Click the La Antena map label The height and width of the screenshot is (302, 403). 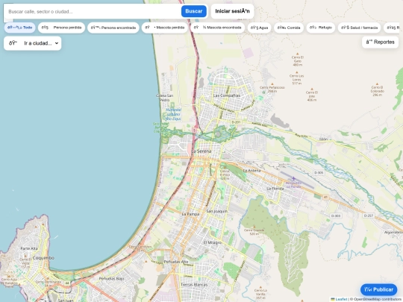pyautogui.click(x=252, y=171)
